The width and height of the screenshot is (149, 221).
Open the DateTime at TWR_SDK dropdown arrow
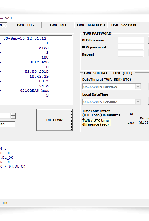pyautogui.click(x=138, y=87)
